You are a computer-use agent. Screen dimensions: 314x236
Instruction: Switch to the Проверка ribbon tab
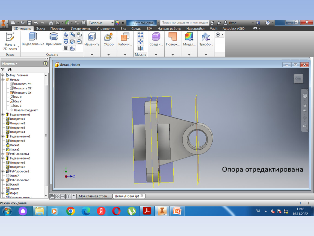(x=58, y=28)
